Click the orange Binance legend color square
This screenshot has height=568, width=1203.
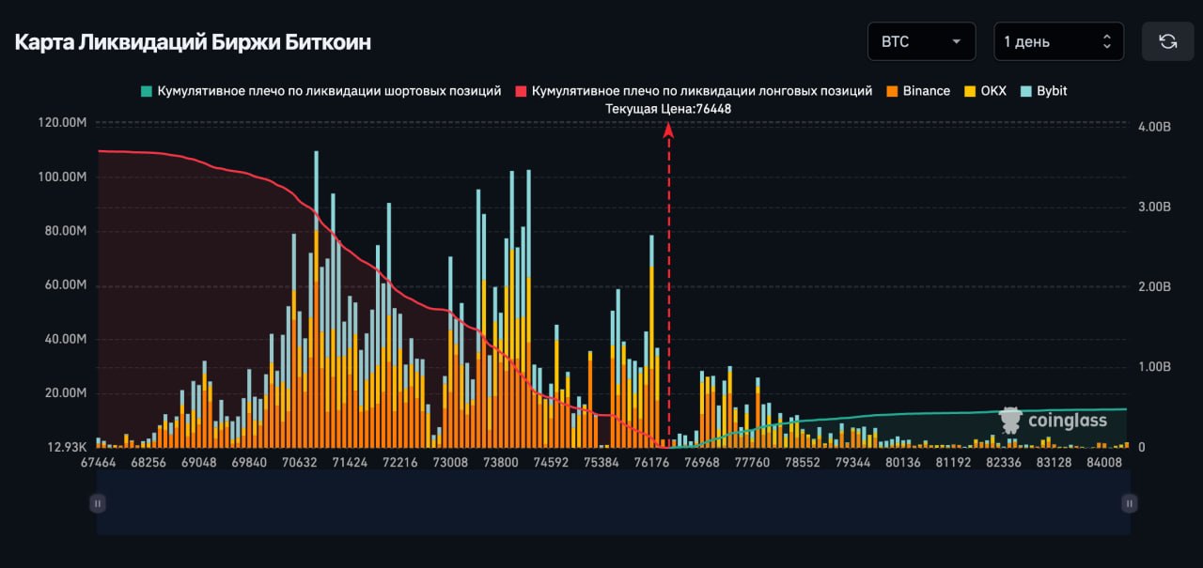(892, 91)
